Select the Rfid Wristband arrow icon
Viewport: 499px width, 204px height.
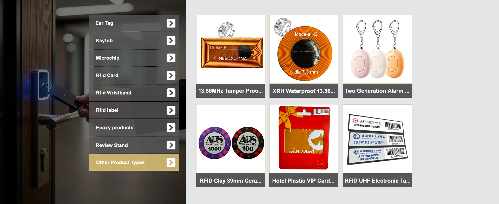click(171, 93)
